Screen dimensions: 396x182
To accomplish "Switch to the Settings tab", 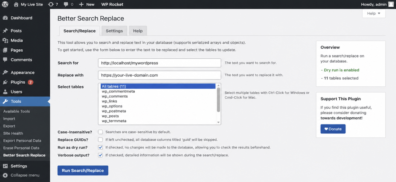I will (114, 31).
